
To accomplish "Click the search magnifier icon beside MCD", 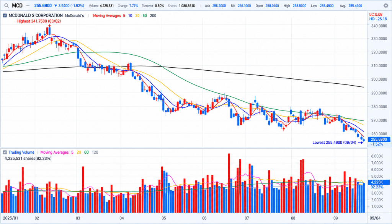I will coord(7,5).
